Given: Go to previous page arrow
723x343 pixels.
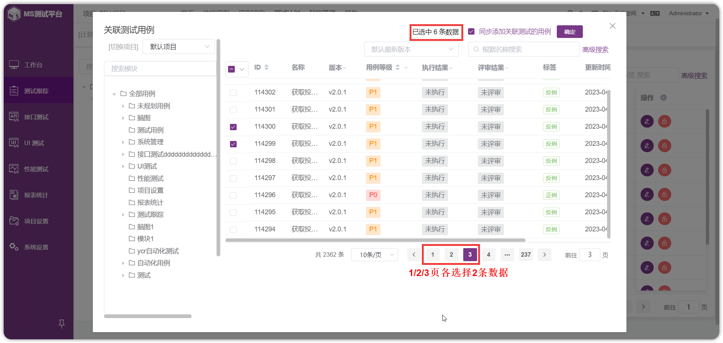Looking at the screenshot, I should (x=414, y=255).
